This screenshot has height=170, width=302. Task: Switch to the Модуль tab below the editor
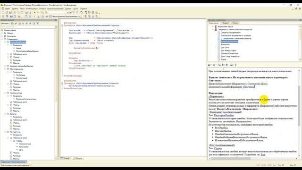point(77,158)
